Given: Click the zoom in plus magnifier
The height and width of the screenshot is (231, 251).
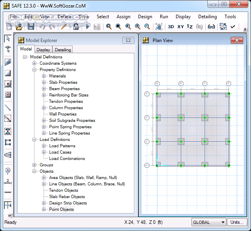Looking at the screenshot, I should click(138, 27).
